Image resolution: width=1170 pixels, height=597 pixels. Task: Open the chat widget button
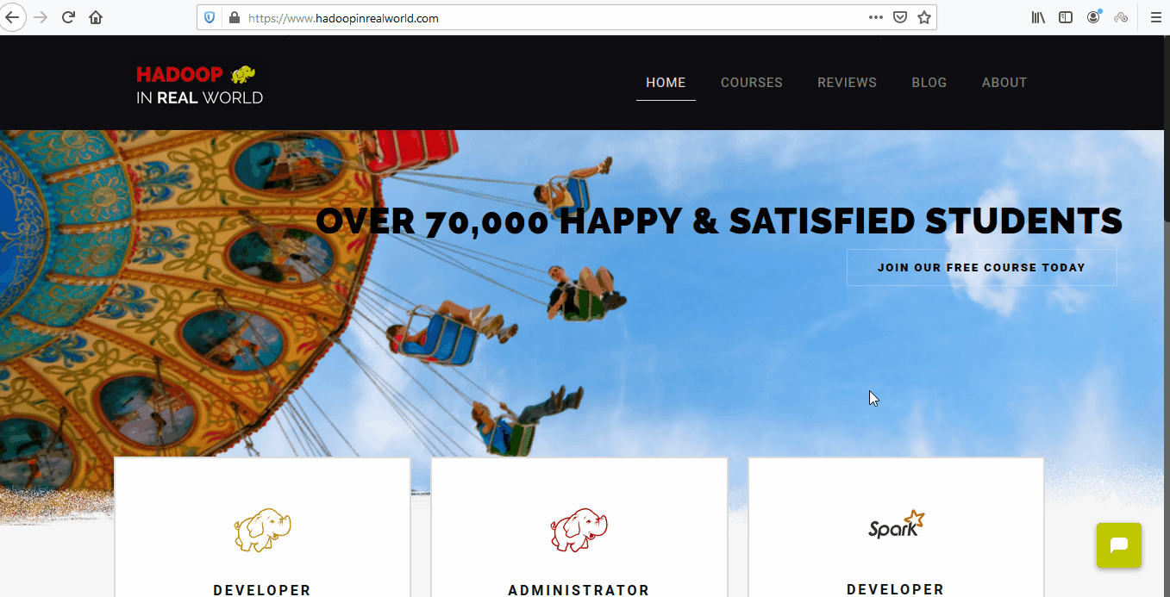(x=1119, y=545)
